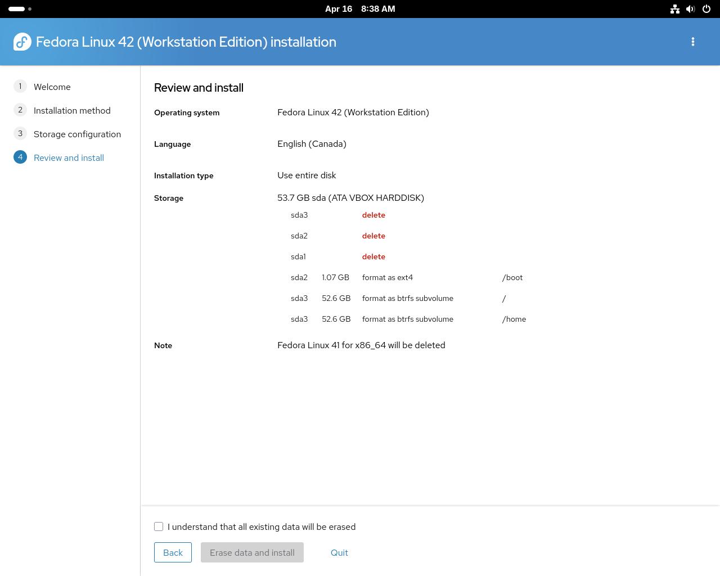Image resolution: width=720 pixels, height=576 pixels.
Task: Click step number 3 circle for Storage configuration
Action: click(20, 133)
